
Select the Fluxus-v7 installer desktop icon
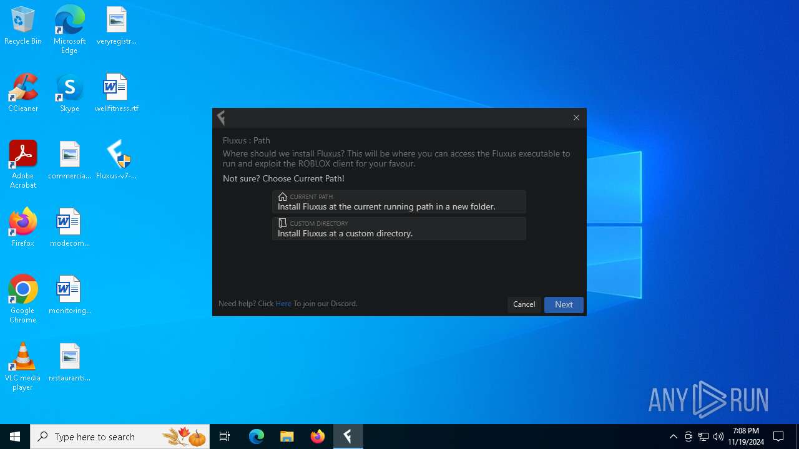click(116, 161)
